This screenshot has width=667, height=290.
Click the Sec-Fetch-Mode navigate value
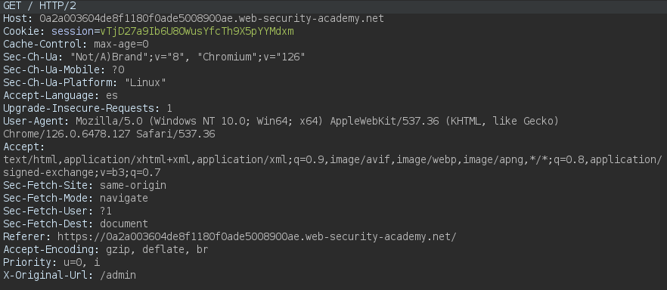124,197
